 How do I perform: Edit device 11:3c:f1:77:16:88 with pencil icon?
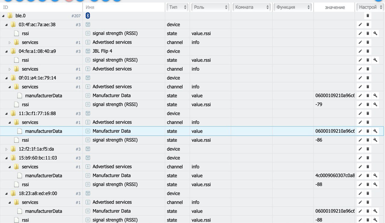tap(360, 113)
